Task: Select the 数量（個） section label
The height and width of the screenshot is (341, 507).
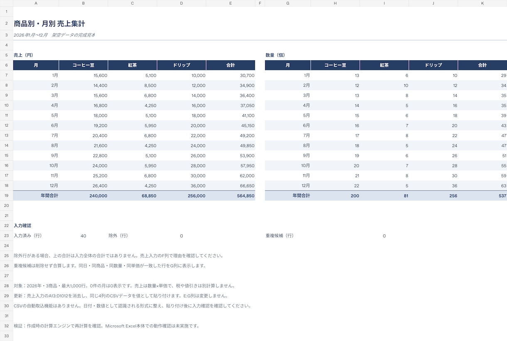Action: (275, 55)
